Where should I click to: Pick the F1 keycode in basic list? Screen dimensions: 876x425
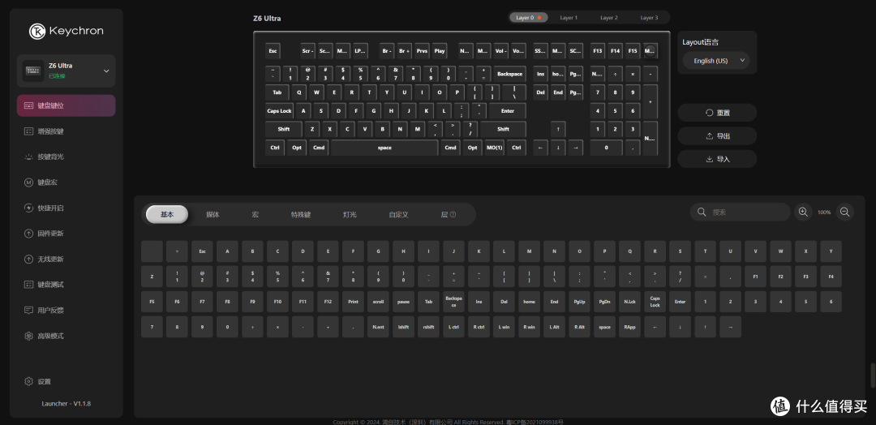pos(755,277)
